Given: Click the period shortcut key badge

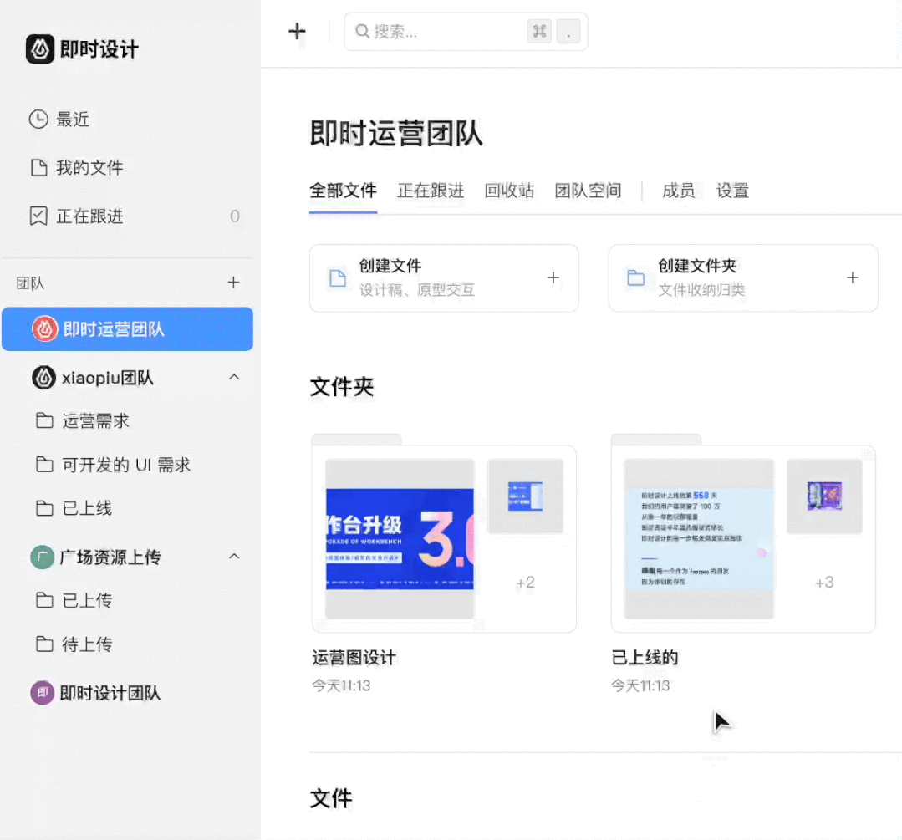Looking at the screenshot, I should tap(568, 31).
